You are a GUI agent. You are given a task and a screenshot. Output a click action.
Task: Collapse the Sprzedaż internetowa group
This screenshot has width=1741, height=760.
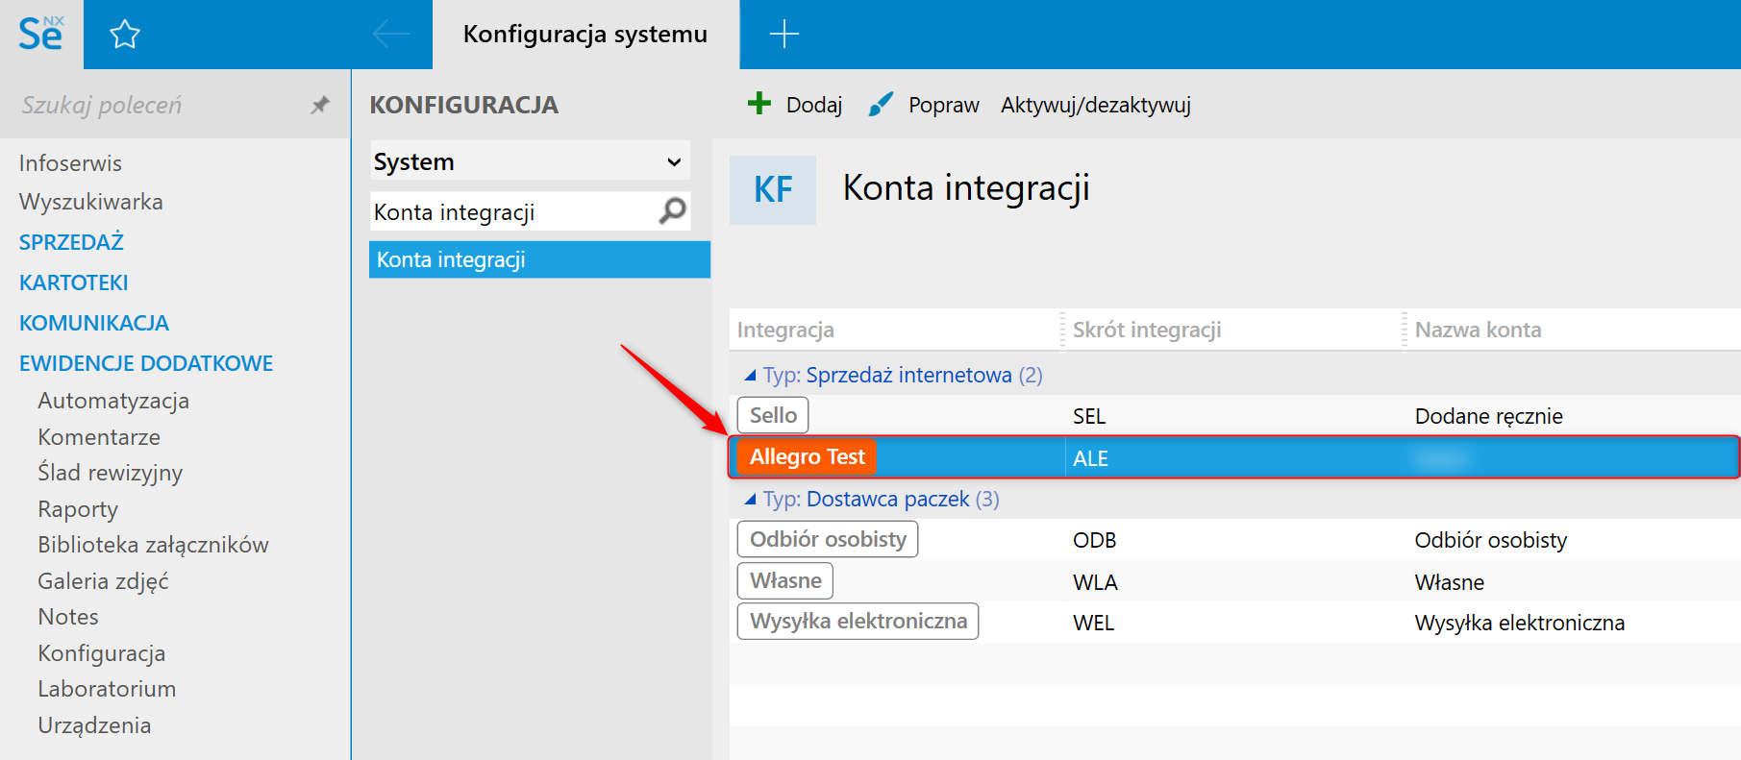click(750, 376)
